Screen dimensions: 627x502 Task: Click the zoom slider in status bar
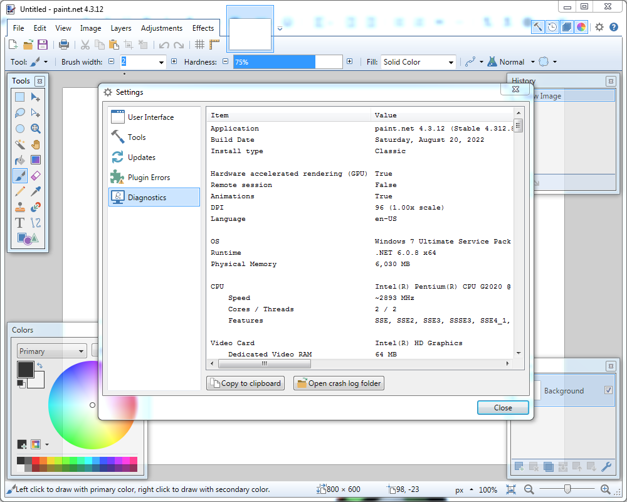567,489
